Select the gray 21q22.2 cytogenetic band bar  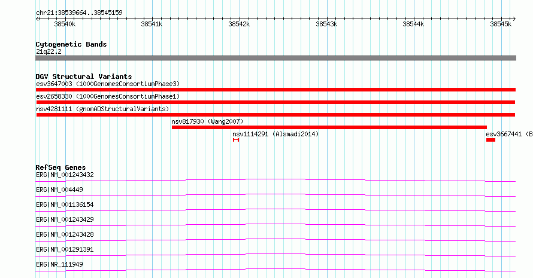pos(275,58)
